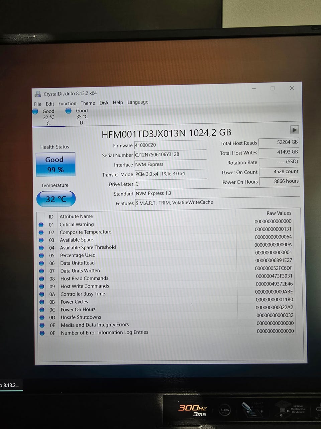Click the Features field S.M.A.R.T., TRIM
The image size is (321, 429).
pos(217,202)
